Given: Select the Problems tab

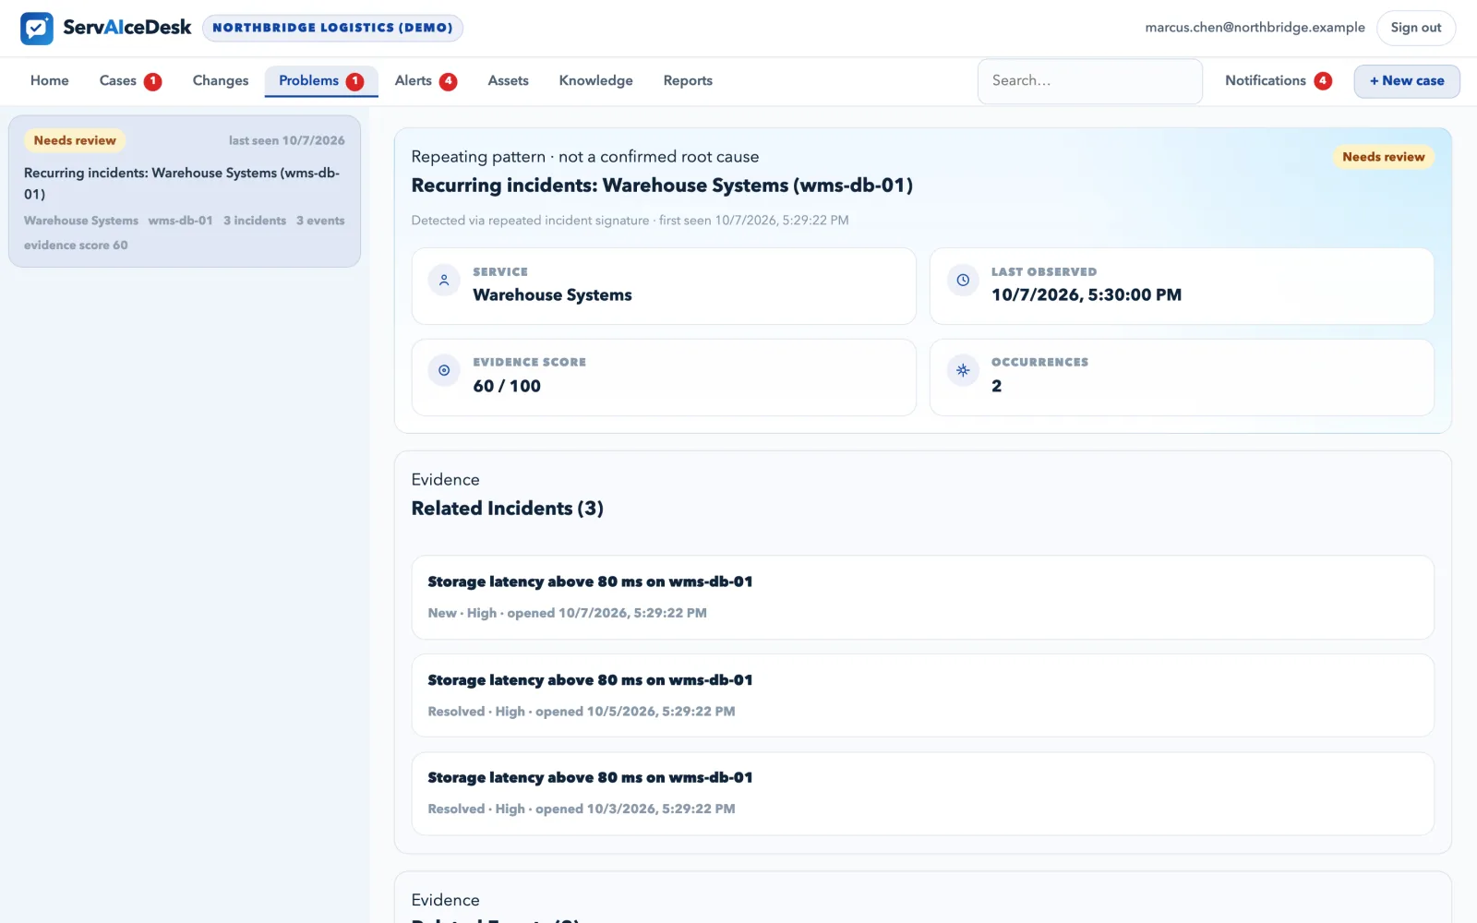Looking at the screenshot, I should [321, 80].
